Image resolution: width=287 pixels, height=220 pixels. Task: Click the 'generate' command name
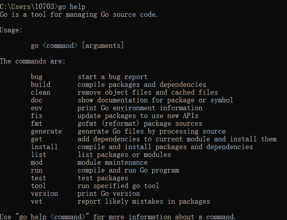(46, 131)
